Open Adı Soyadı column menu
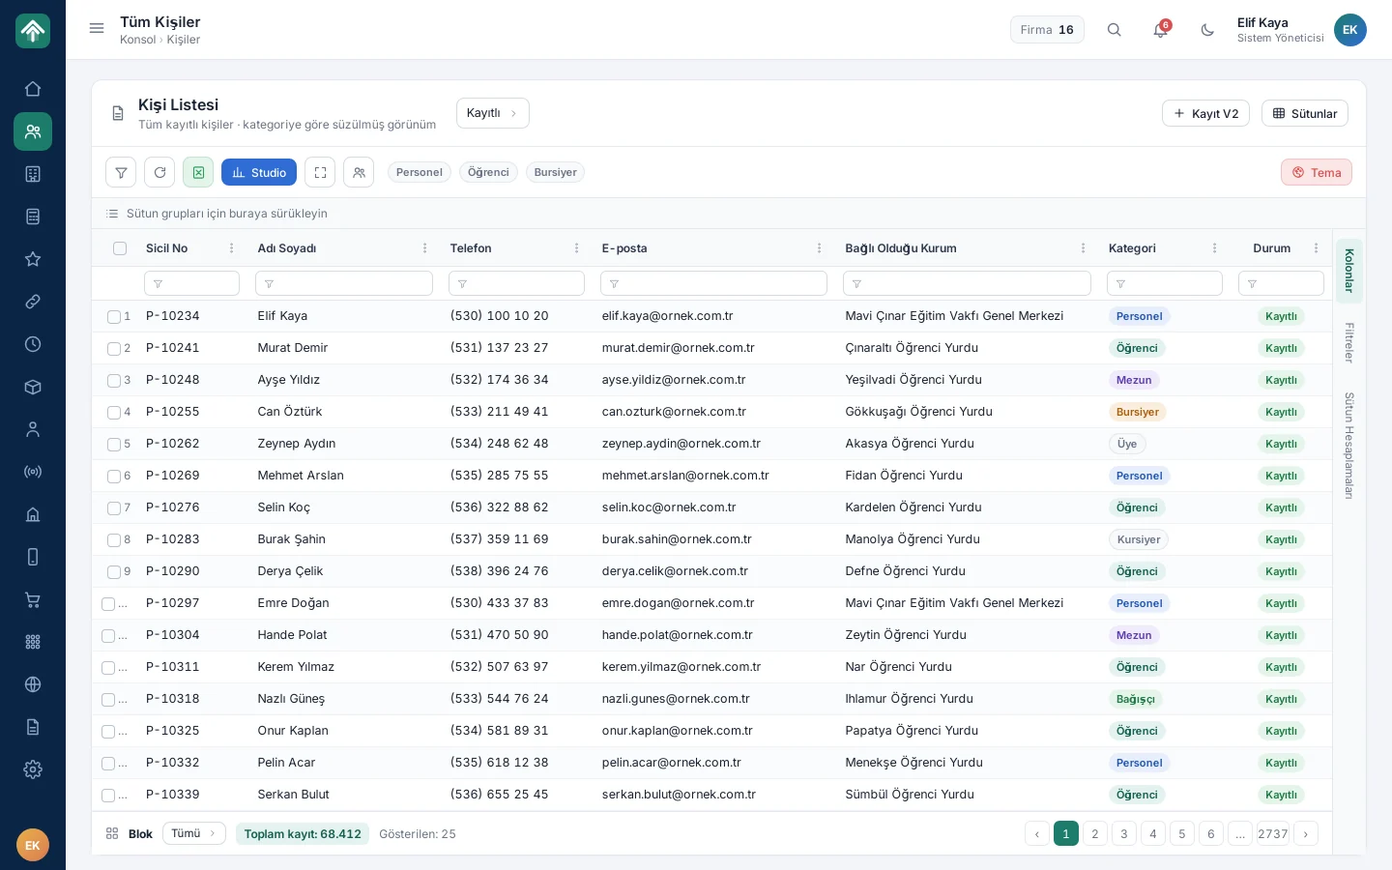 [x=424, y=248]
